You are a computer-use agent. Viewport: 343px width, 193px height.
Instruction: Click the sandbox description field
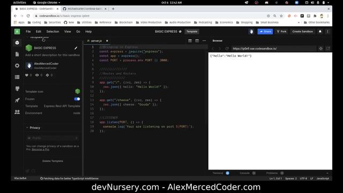pos(53,55)
